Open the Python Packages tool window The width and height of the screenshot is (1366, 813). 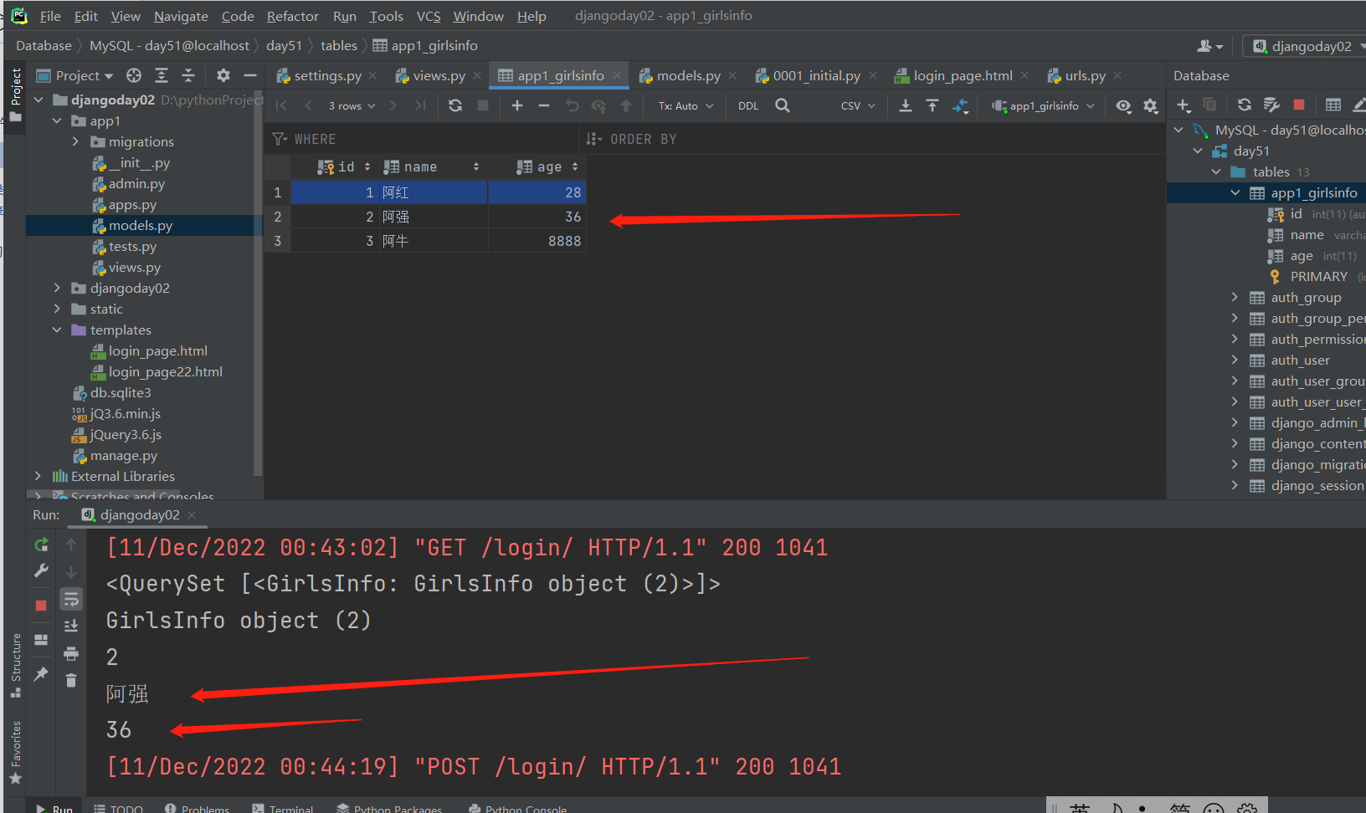389,809
